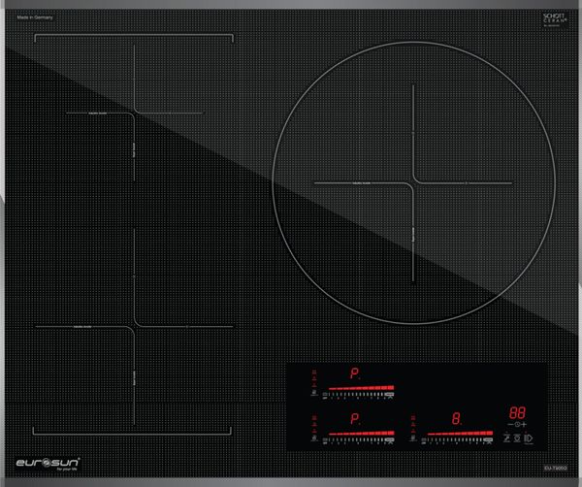Tap the top zone 'P' level display
582x487 pixels.
354,373
